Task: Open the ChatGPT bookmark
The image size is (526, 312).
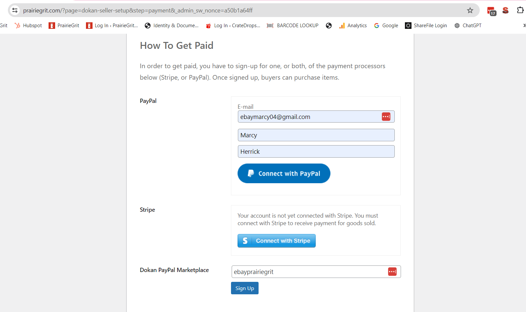Action: (468, 26)
